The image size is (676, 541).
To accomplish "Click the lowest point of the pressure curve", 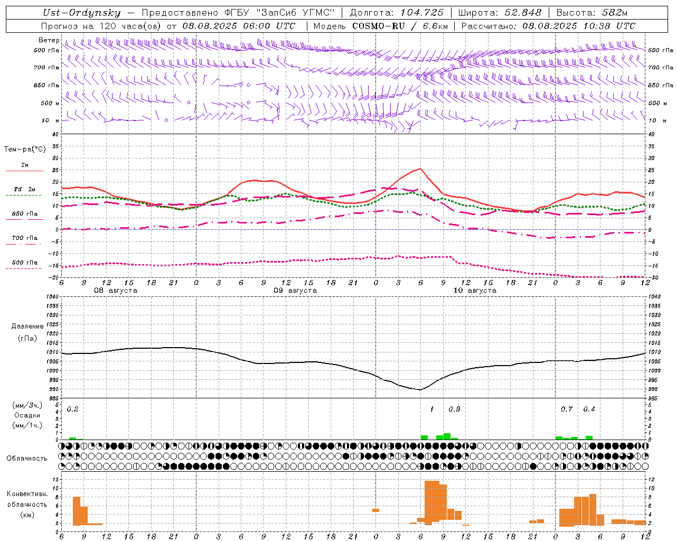I will [420, 389].
